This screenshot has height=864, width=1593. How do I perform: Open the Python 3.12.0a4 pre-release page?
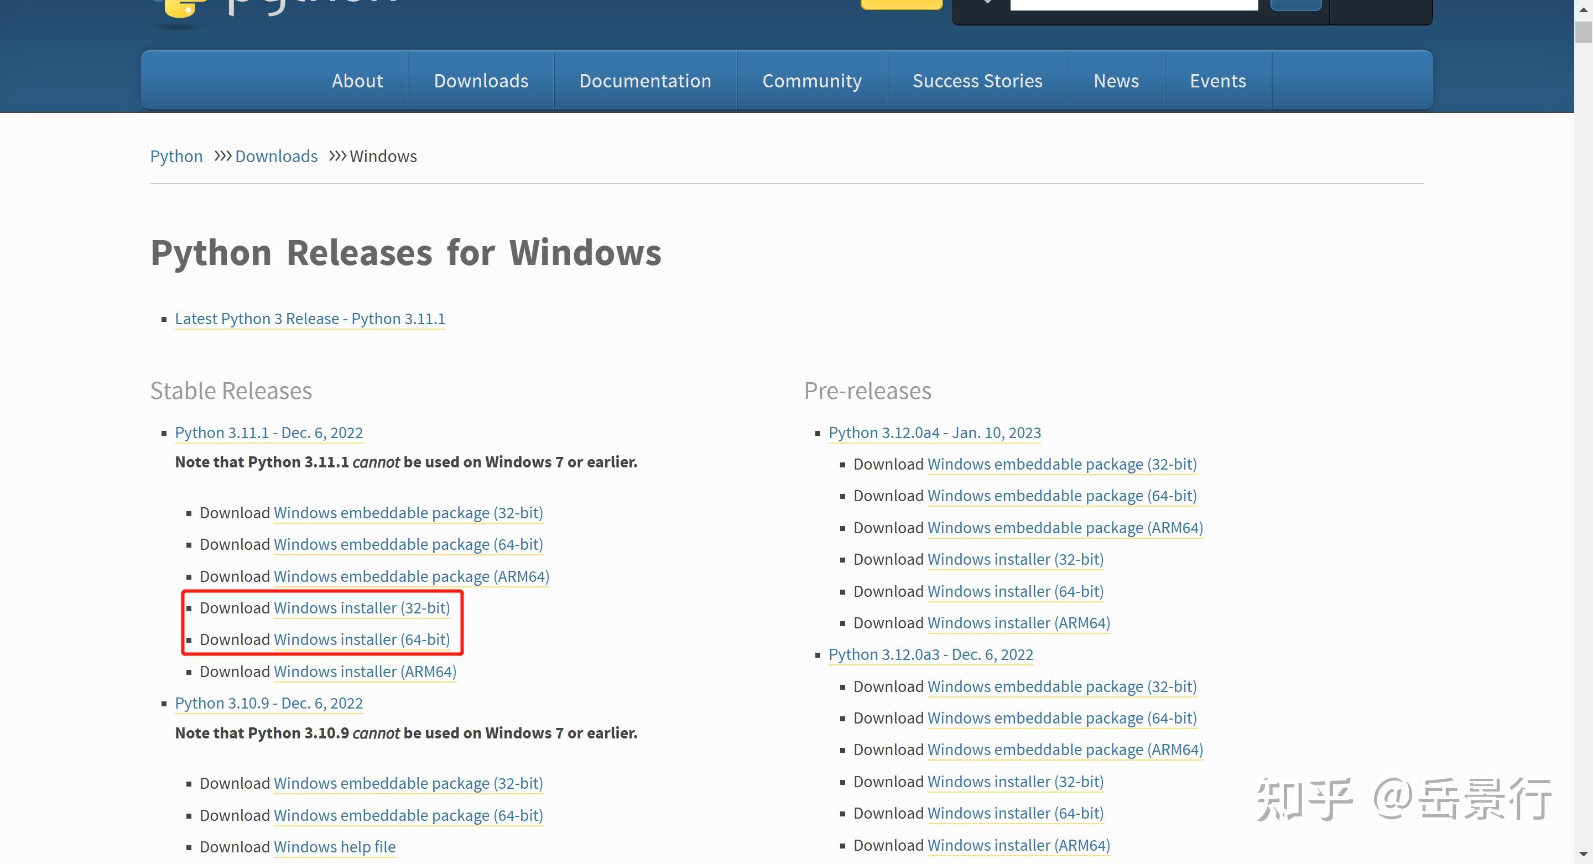[x=934, y=433]
